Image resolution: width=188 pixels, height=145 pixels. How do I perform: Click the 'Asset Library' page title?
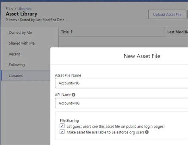pos(21,14)
